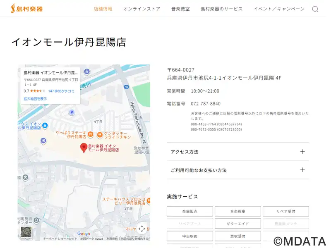Click the phone number 072-787-8840
Screen dimensions: 331x248
coord(206,104)
